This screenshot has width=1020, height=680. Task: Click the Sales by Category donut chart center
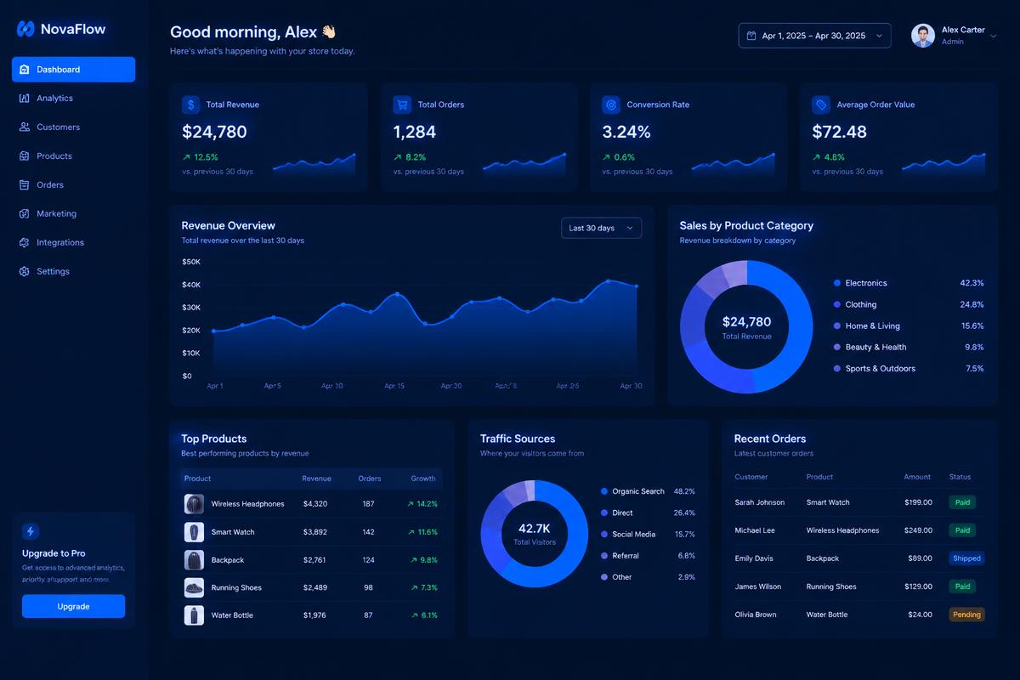(747, 327)
